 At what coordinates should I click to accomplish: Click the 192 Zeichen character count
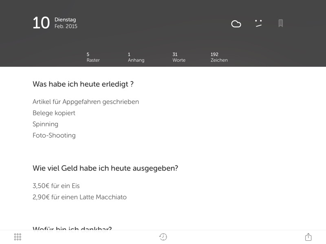[x=218, y=57]
